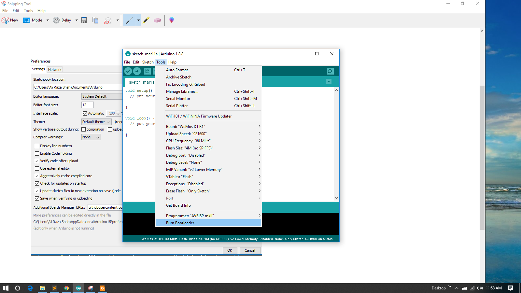Image resolution: width=521 pixels, height=293 pixels.
Task: Open the Arduino Help menu
Action: [172, 62]
